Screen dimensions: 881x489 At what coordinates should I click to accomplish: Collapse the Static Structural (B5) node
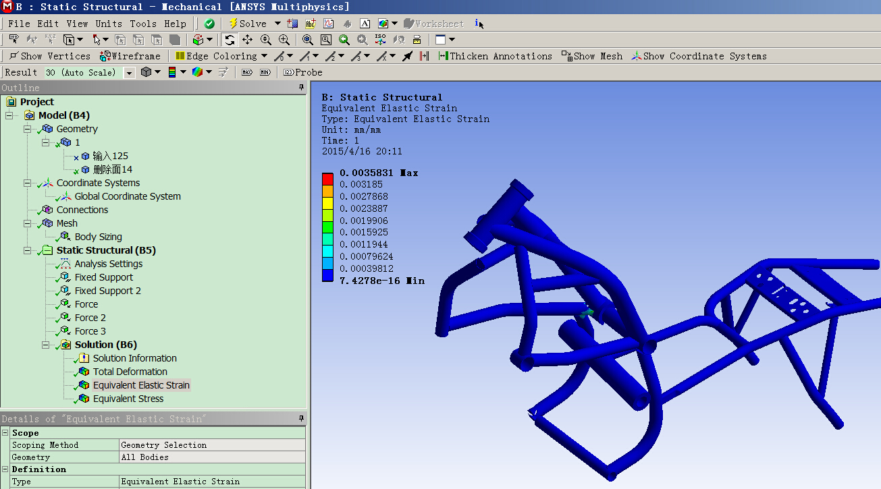(x=28, y=250)
